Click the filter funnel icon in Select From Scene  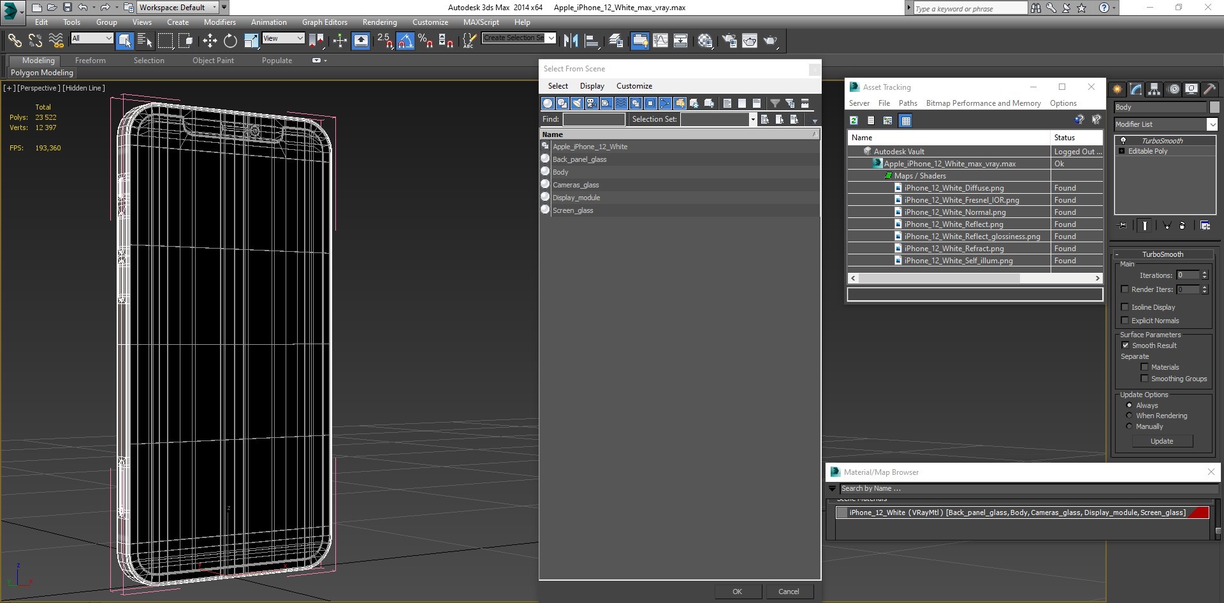tap(775, 103)
